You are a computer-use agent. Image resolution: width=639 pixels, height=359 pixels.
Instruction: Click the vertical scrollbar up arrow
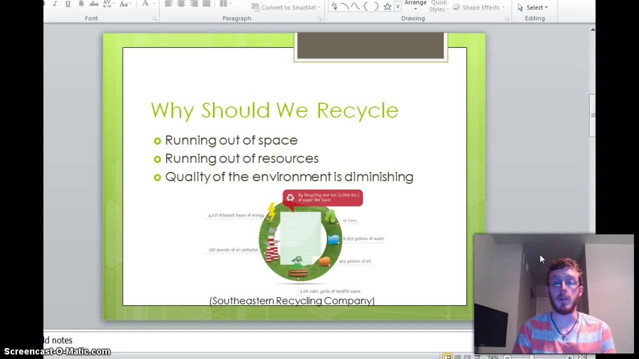(x=593, y=29)
